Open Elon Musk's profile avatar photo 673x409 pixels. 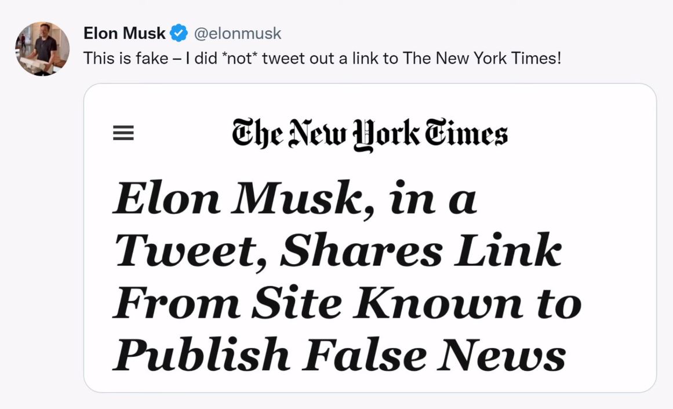pyautogui.click(x=42, y=49)
